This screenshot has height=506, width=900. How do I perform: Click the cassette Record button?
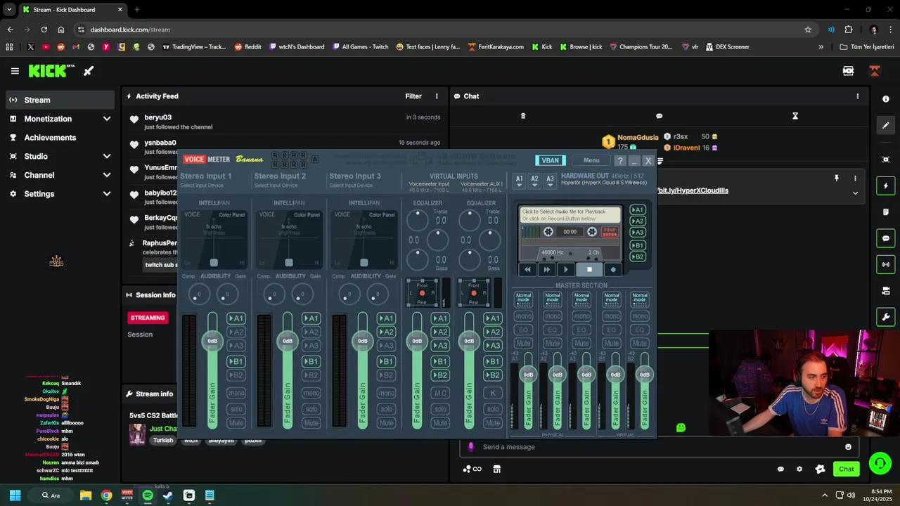pyautogui.click(x=612, y=269)
